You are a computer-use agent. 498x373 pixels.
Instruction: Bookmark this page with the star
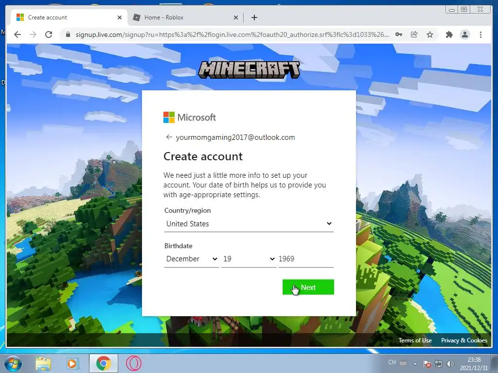[x=430, y=34]
